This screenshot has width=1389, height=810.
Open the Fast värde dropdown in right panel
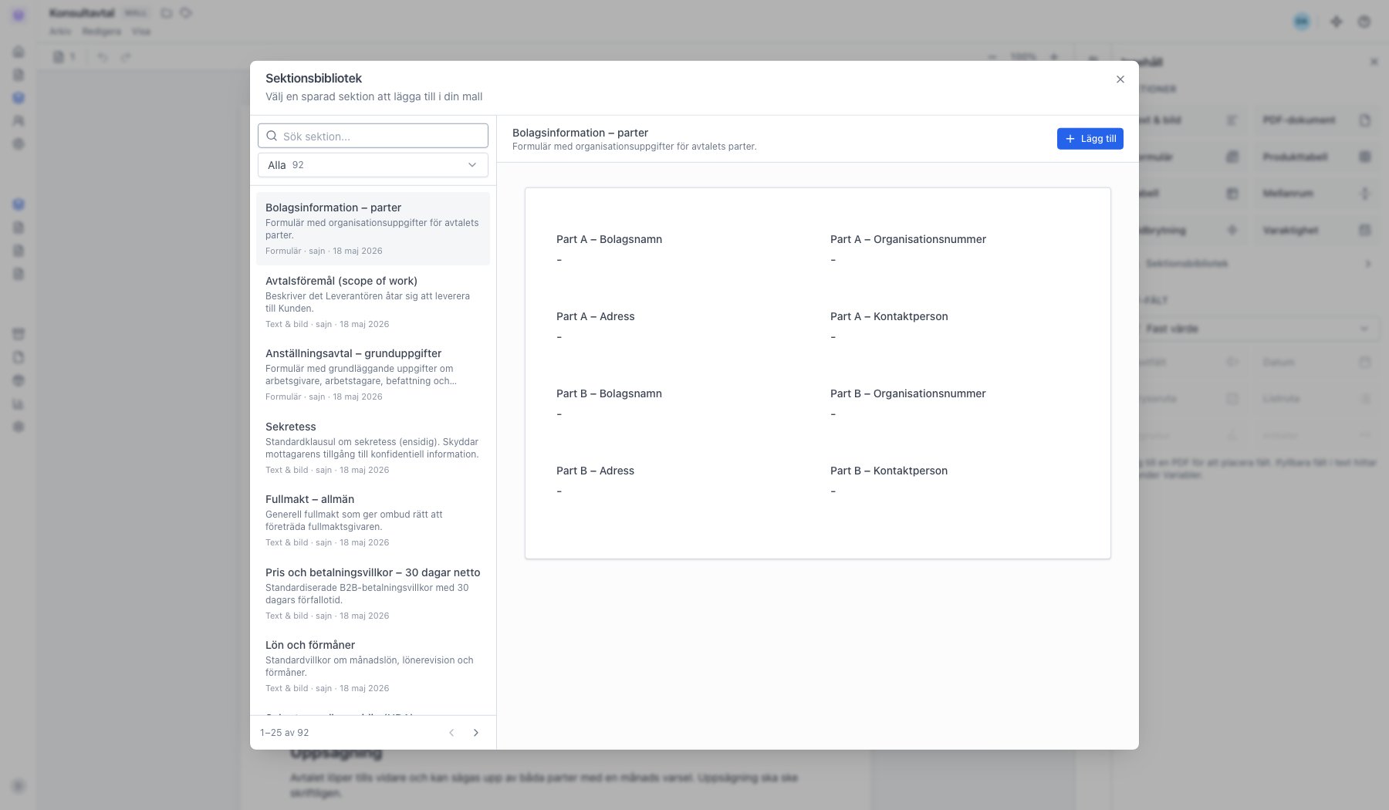click(x=1258, y=329)
